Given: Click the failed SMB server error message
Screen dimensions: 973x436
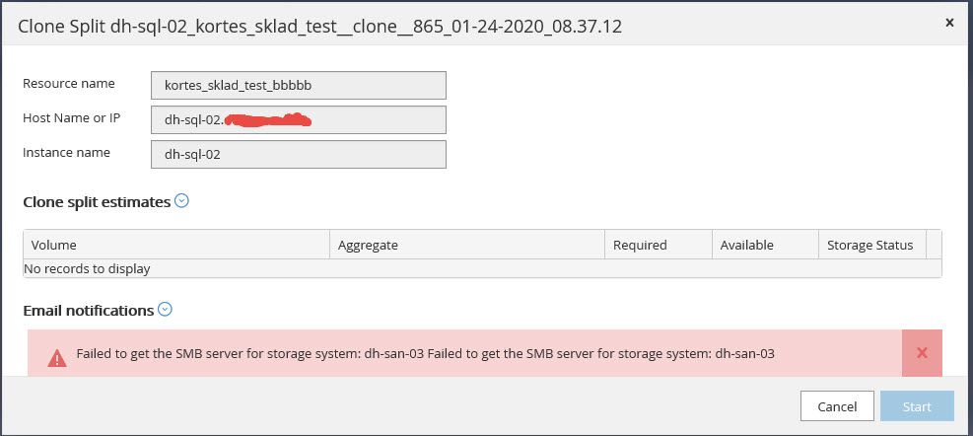Looking at the screenshot, I should [x=425, y=353].
